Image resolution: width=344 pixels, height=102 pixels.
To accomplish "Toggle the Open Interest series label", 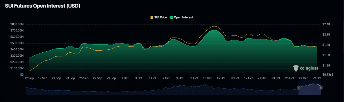I will point(183,17).
